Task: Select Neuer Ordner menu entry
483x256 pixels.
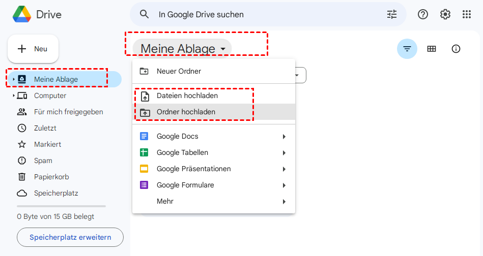Action: (178, 71)
